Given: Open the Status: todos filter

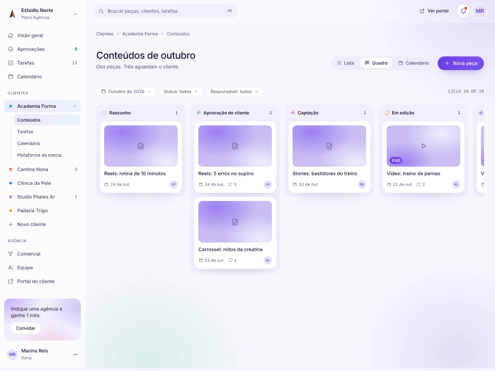Looking at the screenshot, I should tap(181, 91).
